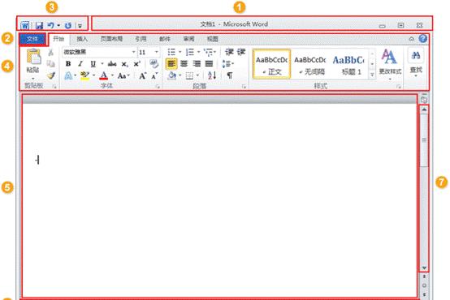Click the Clear Formatting icon
Viewport: 450px width, 300px height.
pos(154,63)
